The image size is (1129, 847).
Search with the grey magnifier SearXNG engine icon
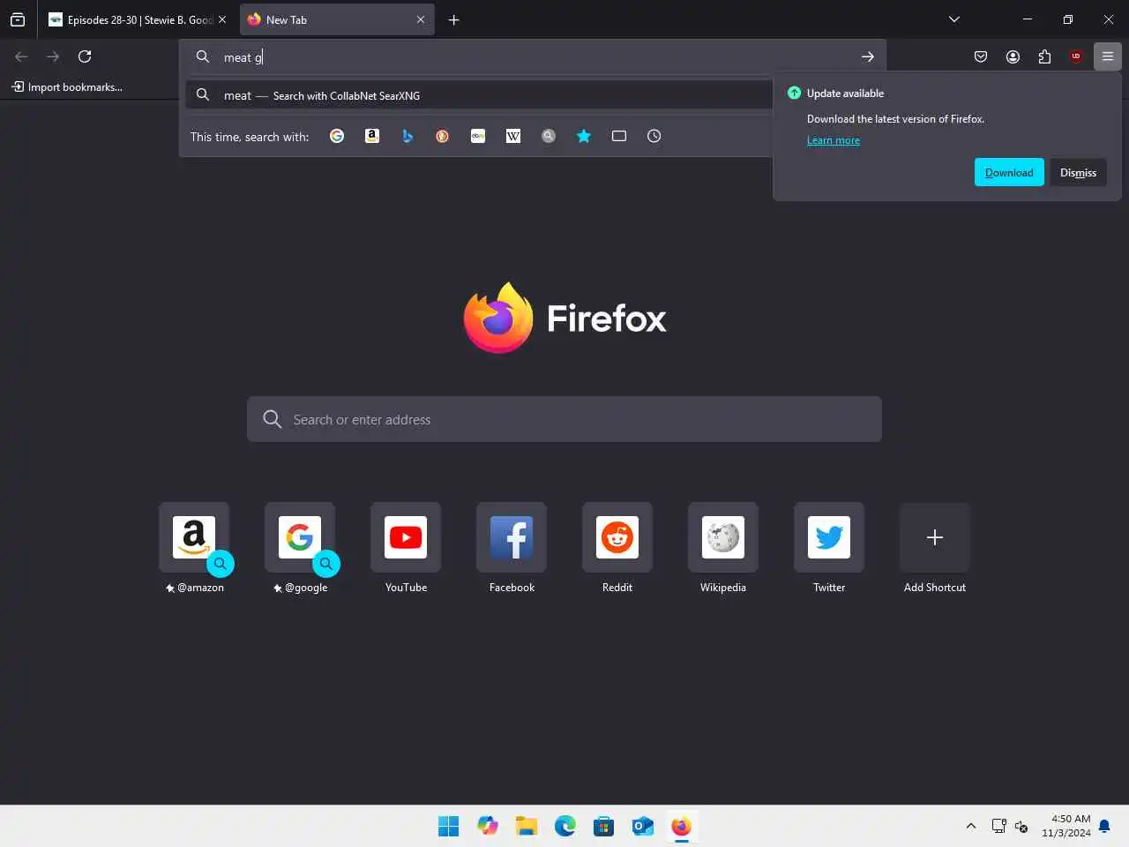coord(549,136)
